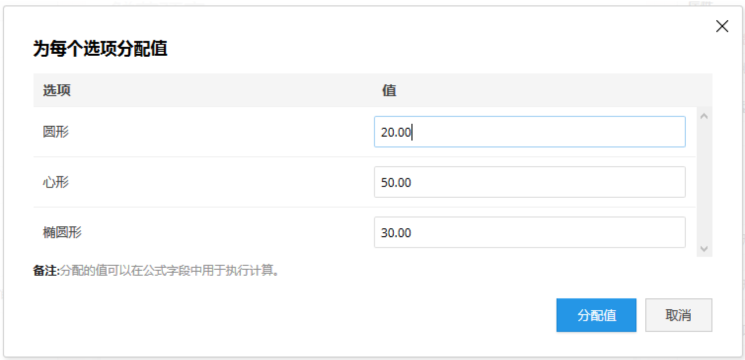Cancel using the 取消 button
This screenshot has width=745, height=360.
678,315
